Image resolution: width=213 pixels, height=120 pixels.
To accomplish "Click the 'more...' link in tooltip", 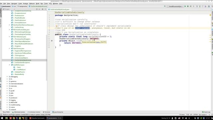I will pos(98,42).
